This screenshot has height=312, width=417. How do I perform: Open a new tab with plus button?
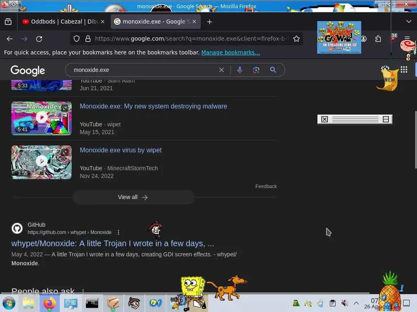(x=210, y=22)
